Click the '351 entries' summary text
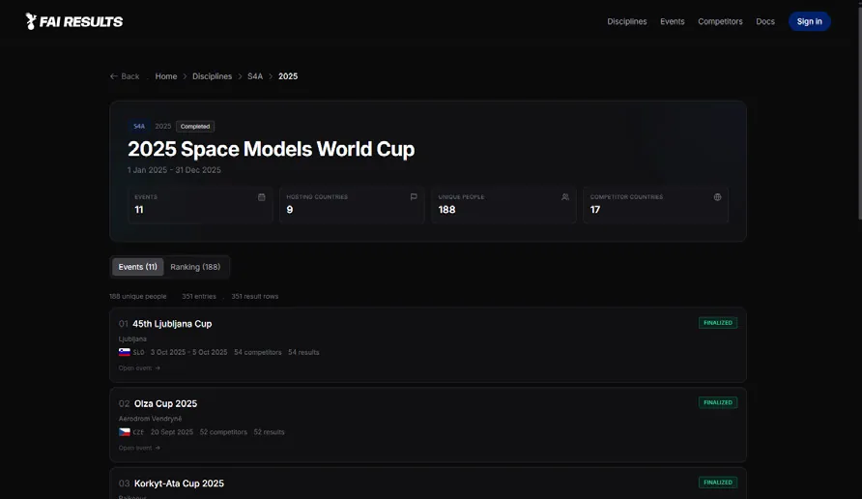862x499 pixels. pos(199,297)
